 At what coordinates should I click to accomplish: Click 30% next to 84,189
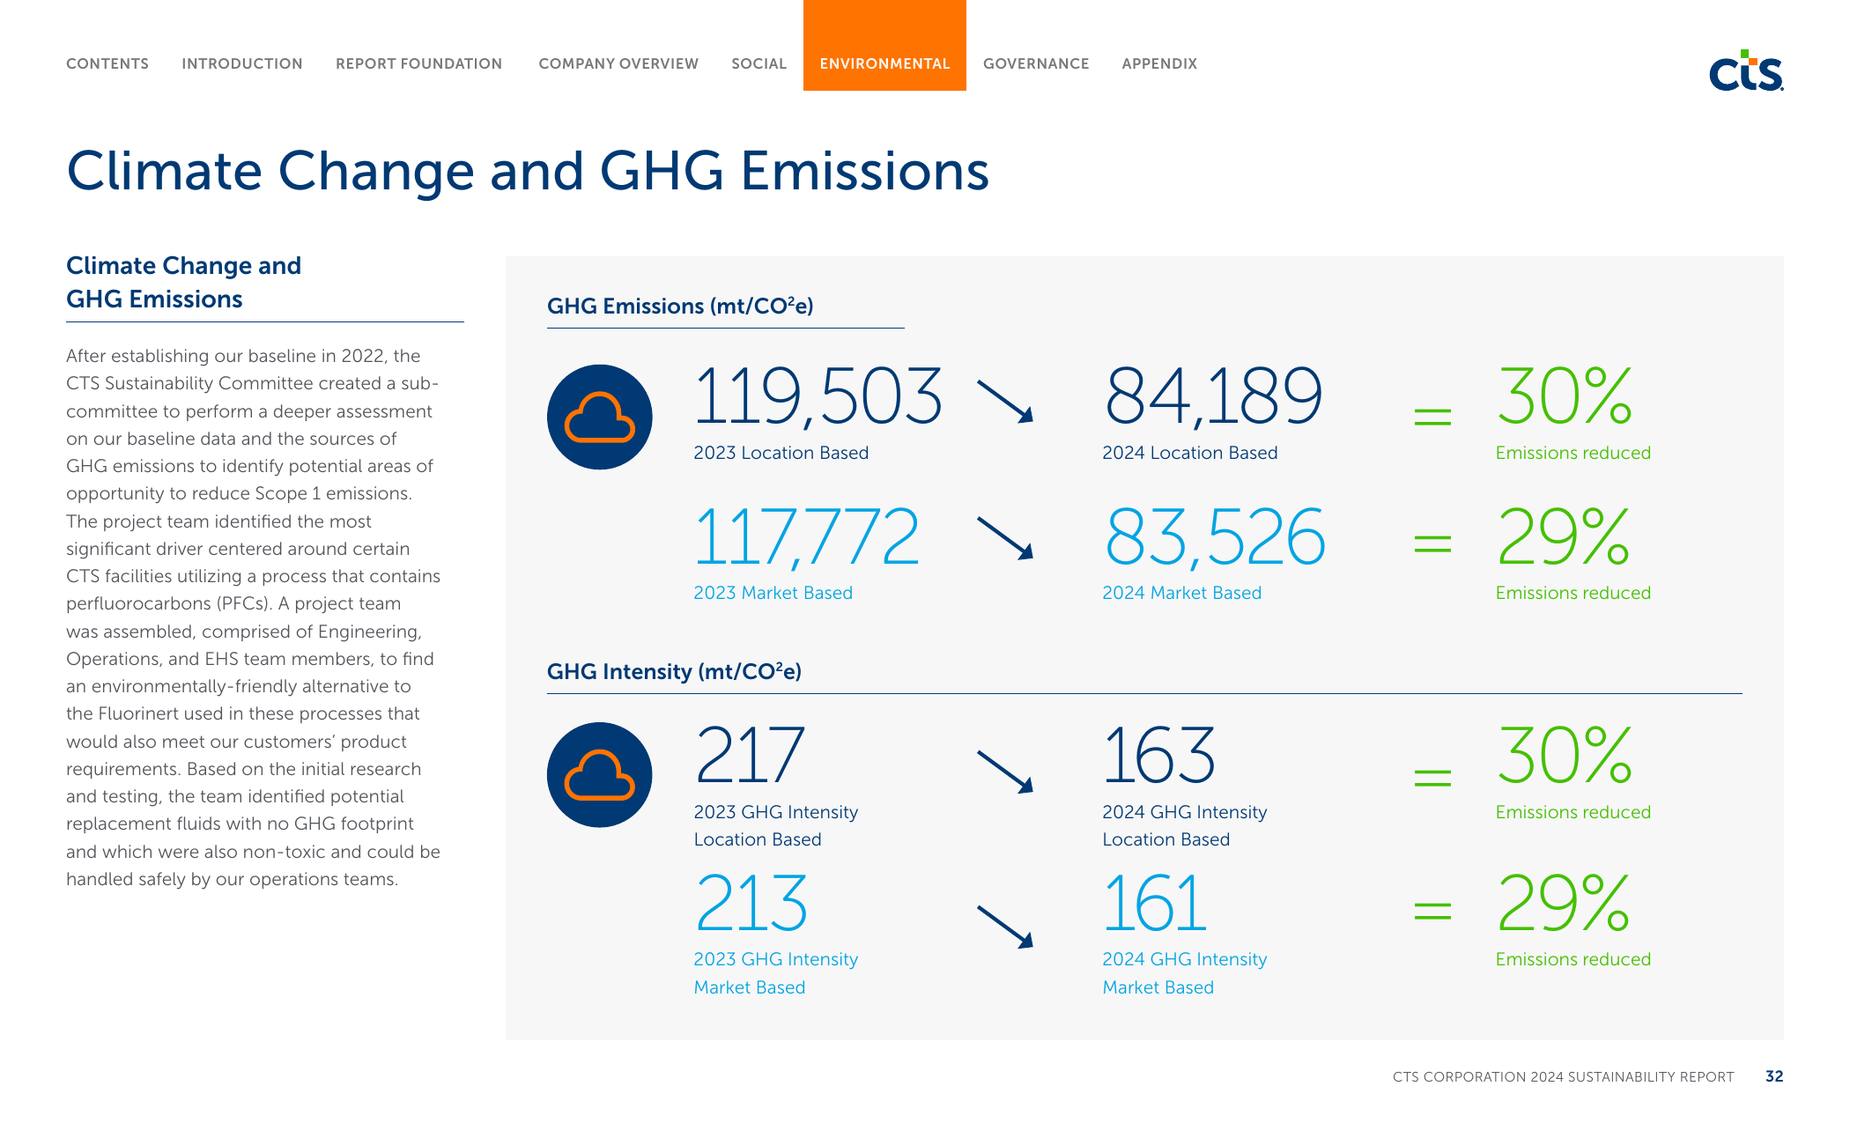coord(1565,396)
